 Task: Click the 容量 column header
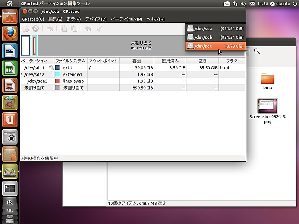pyautogui.click(x=137, y=61)
